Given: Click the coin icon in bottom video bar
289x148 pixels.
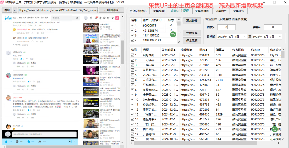Looking at the screenshot, I should pos(17,141).
